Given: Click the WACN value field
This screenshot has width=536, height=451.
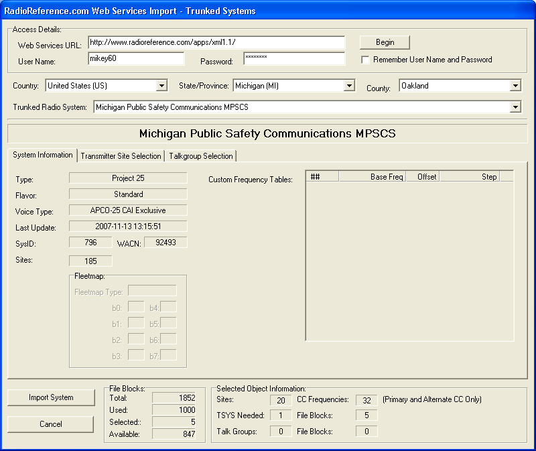Looking at the screenshot, I should click(165, 243).
